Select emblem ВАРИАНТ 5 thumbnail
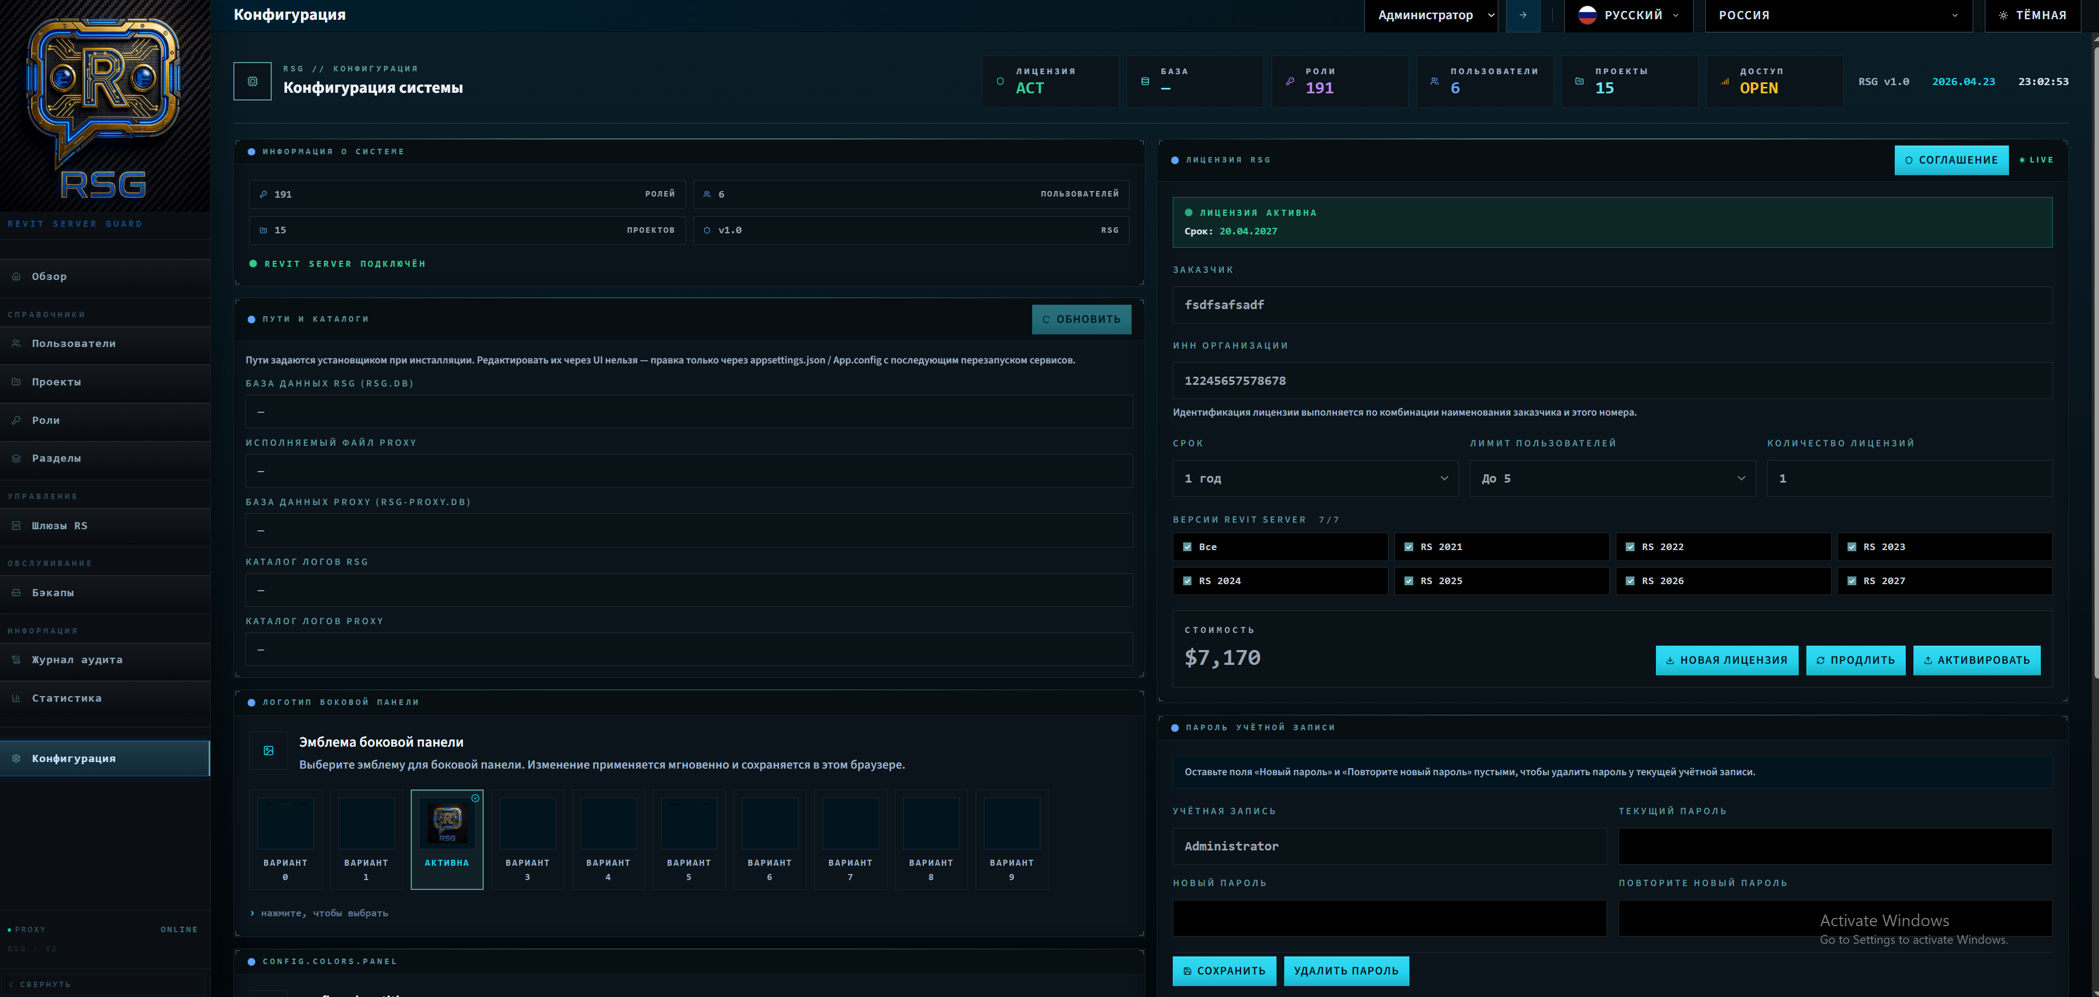 tap(689, 839)
